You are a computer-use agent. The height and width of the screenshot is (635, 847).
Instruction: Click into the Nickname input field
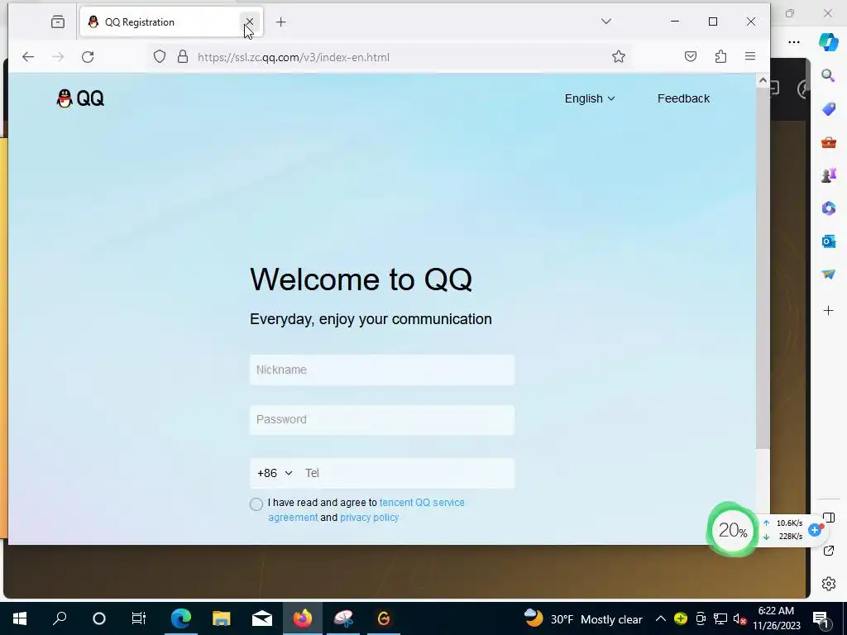[382, 370]
